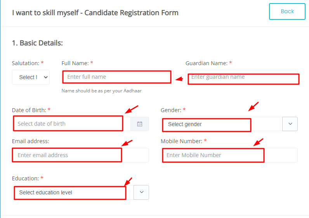
Task: Go back using the Back button
Action: pos(287,11)
